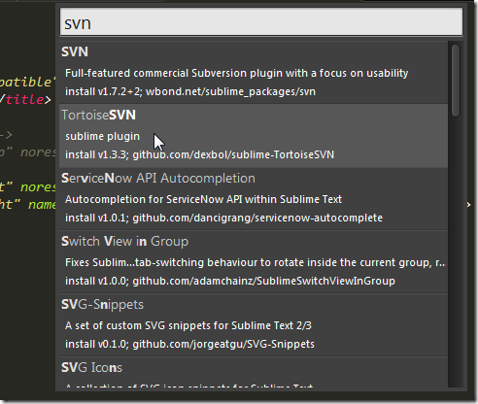Click "A set of custom SVG snippets" description

188,325
